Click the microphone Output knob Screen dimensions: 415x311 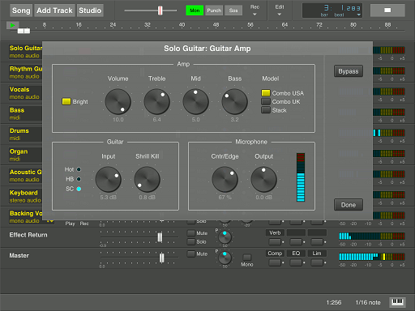(263, 180)
